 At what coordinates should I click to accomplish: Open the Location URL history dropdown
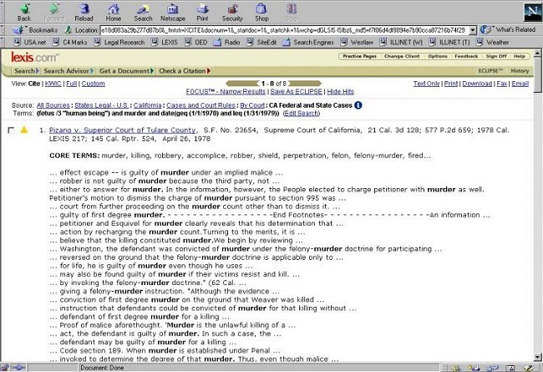(473, 29)
